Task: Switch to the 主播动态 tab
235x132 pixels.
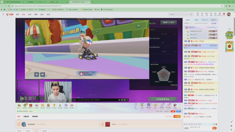Action: tap(26, 116)
